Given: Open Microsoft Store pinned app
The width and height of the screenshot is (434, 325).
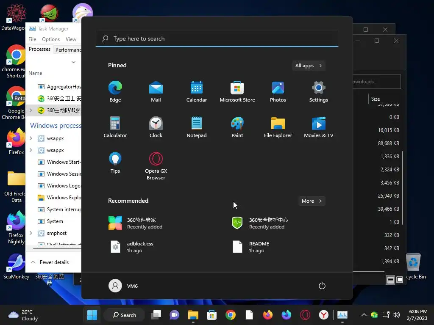Looking at the screenshot, I should pos(237,92).
